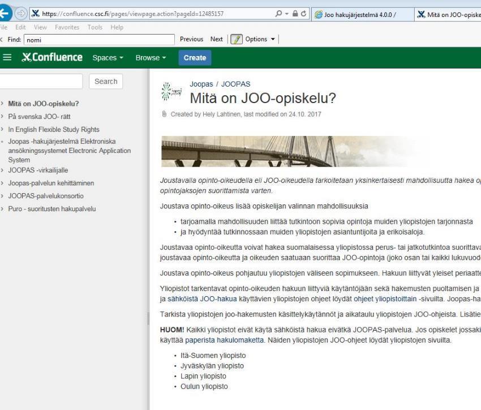
Task: Open the Spaces dropdown menu
Action: [x=108, y=58]
